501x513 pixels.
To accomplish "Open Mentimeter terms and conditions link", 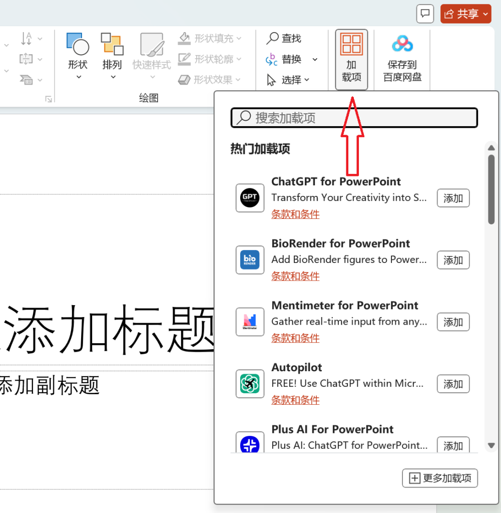I will pos(295,338).
